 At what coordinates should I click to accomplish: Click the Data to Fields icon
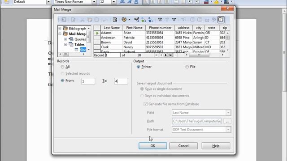tap(200, 20)
